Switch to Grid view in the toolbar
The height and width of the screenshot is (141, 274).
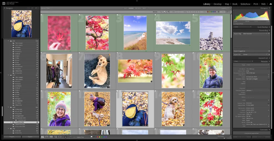pos(43,137)
